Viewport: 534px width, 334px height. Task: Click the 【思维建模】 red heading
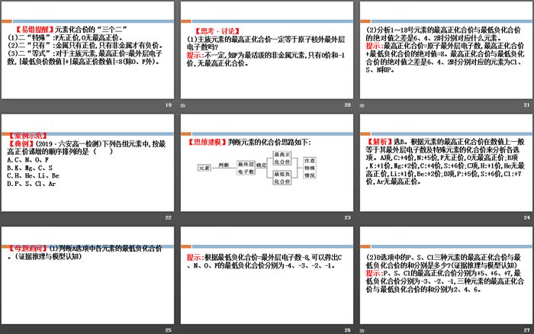point(207,143)
